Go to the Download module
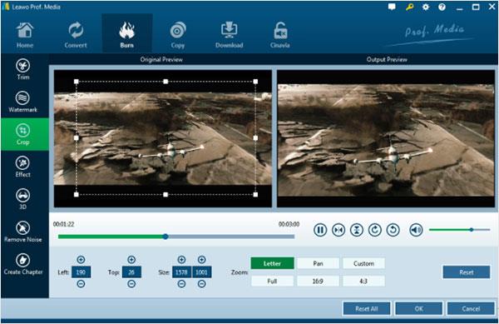This screenshot has height=324, width=499. click(230, 35)
